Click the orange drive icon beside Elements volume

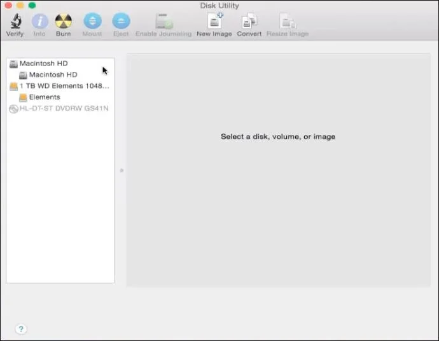tap(24, 97)
